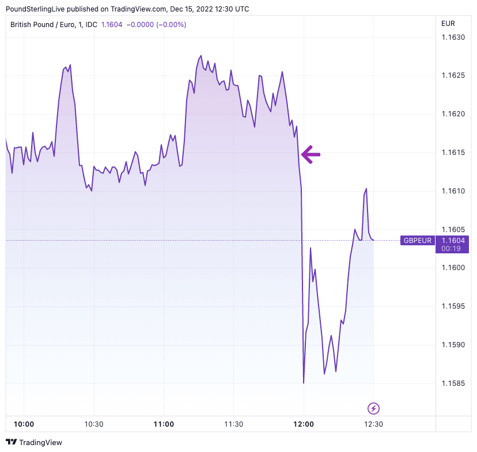
Task: Open the EUR currency selector
Action: tap(448, 24)
